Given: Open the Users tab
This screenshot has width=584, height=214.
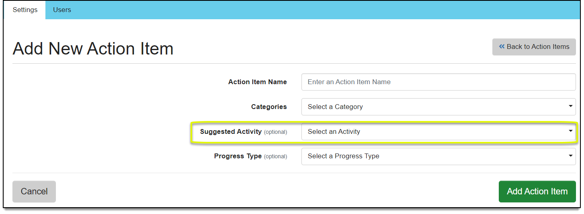Looking at the screenshot, I should tap(62, 10).
